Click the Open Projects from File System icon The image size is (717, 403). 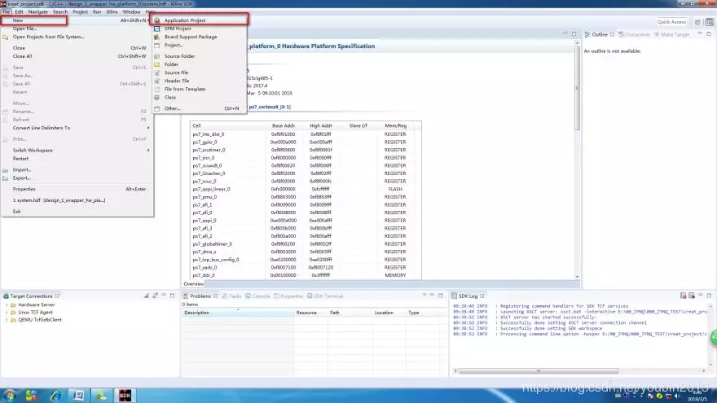pos(7,37)
